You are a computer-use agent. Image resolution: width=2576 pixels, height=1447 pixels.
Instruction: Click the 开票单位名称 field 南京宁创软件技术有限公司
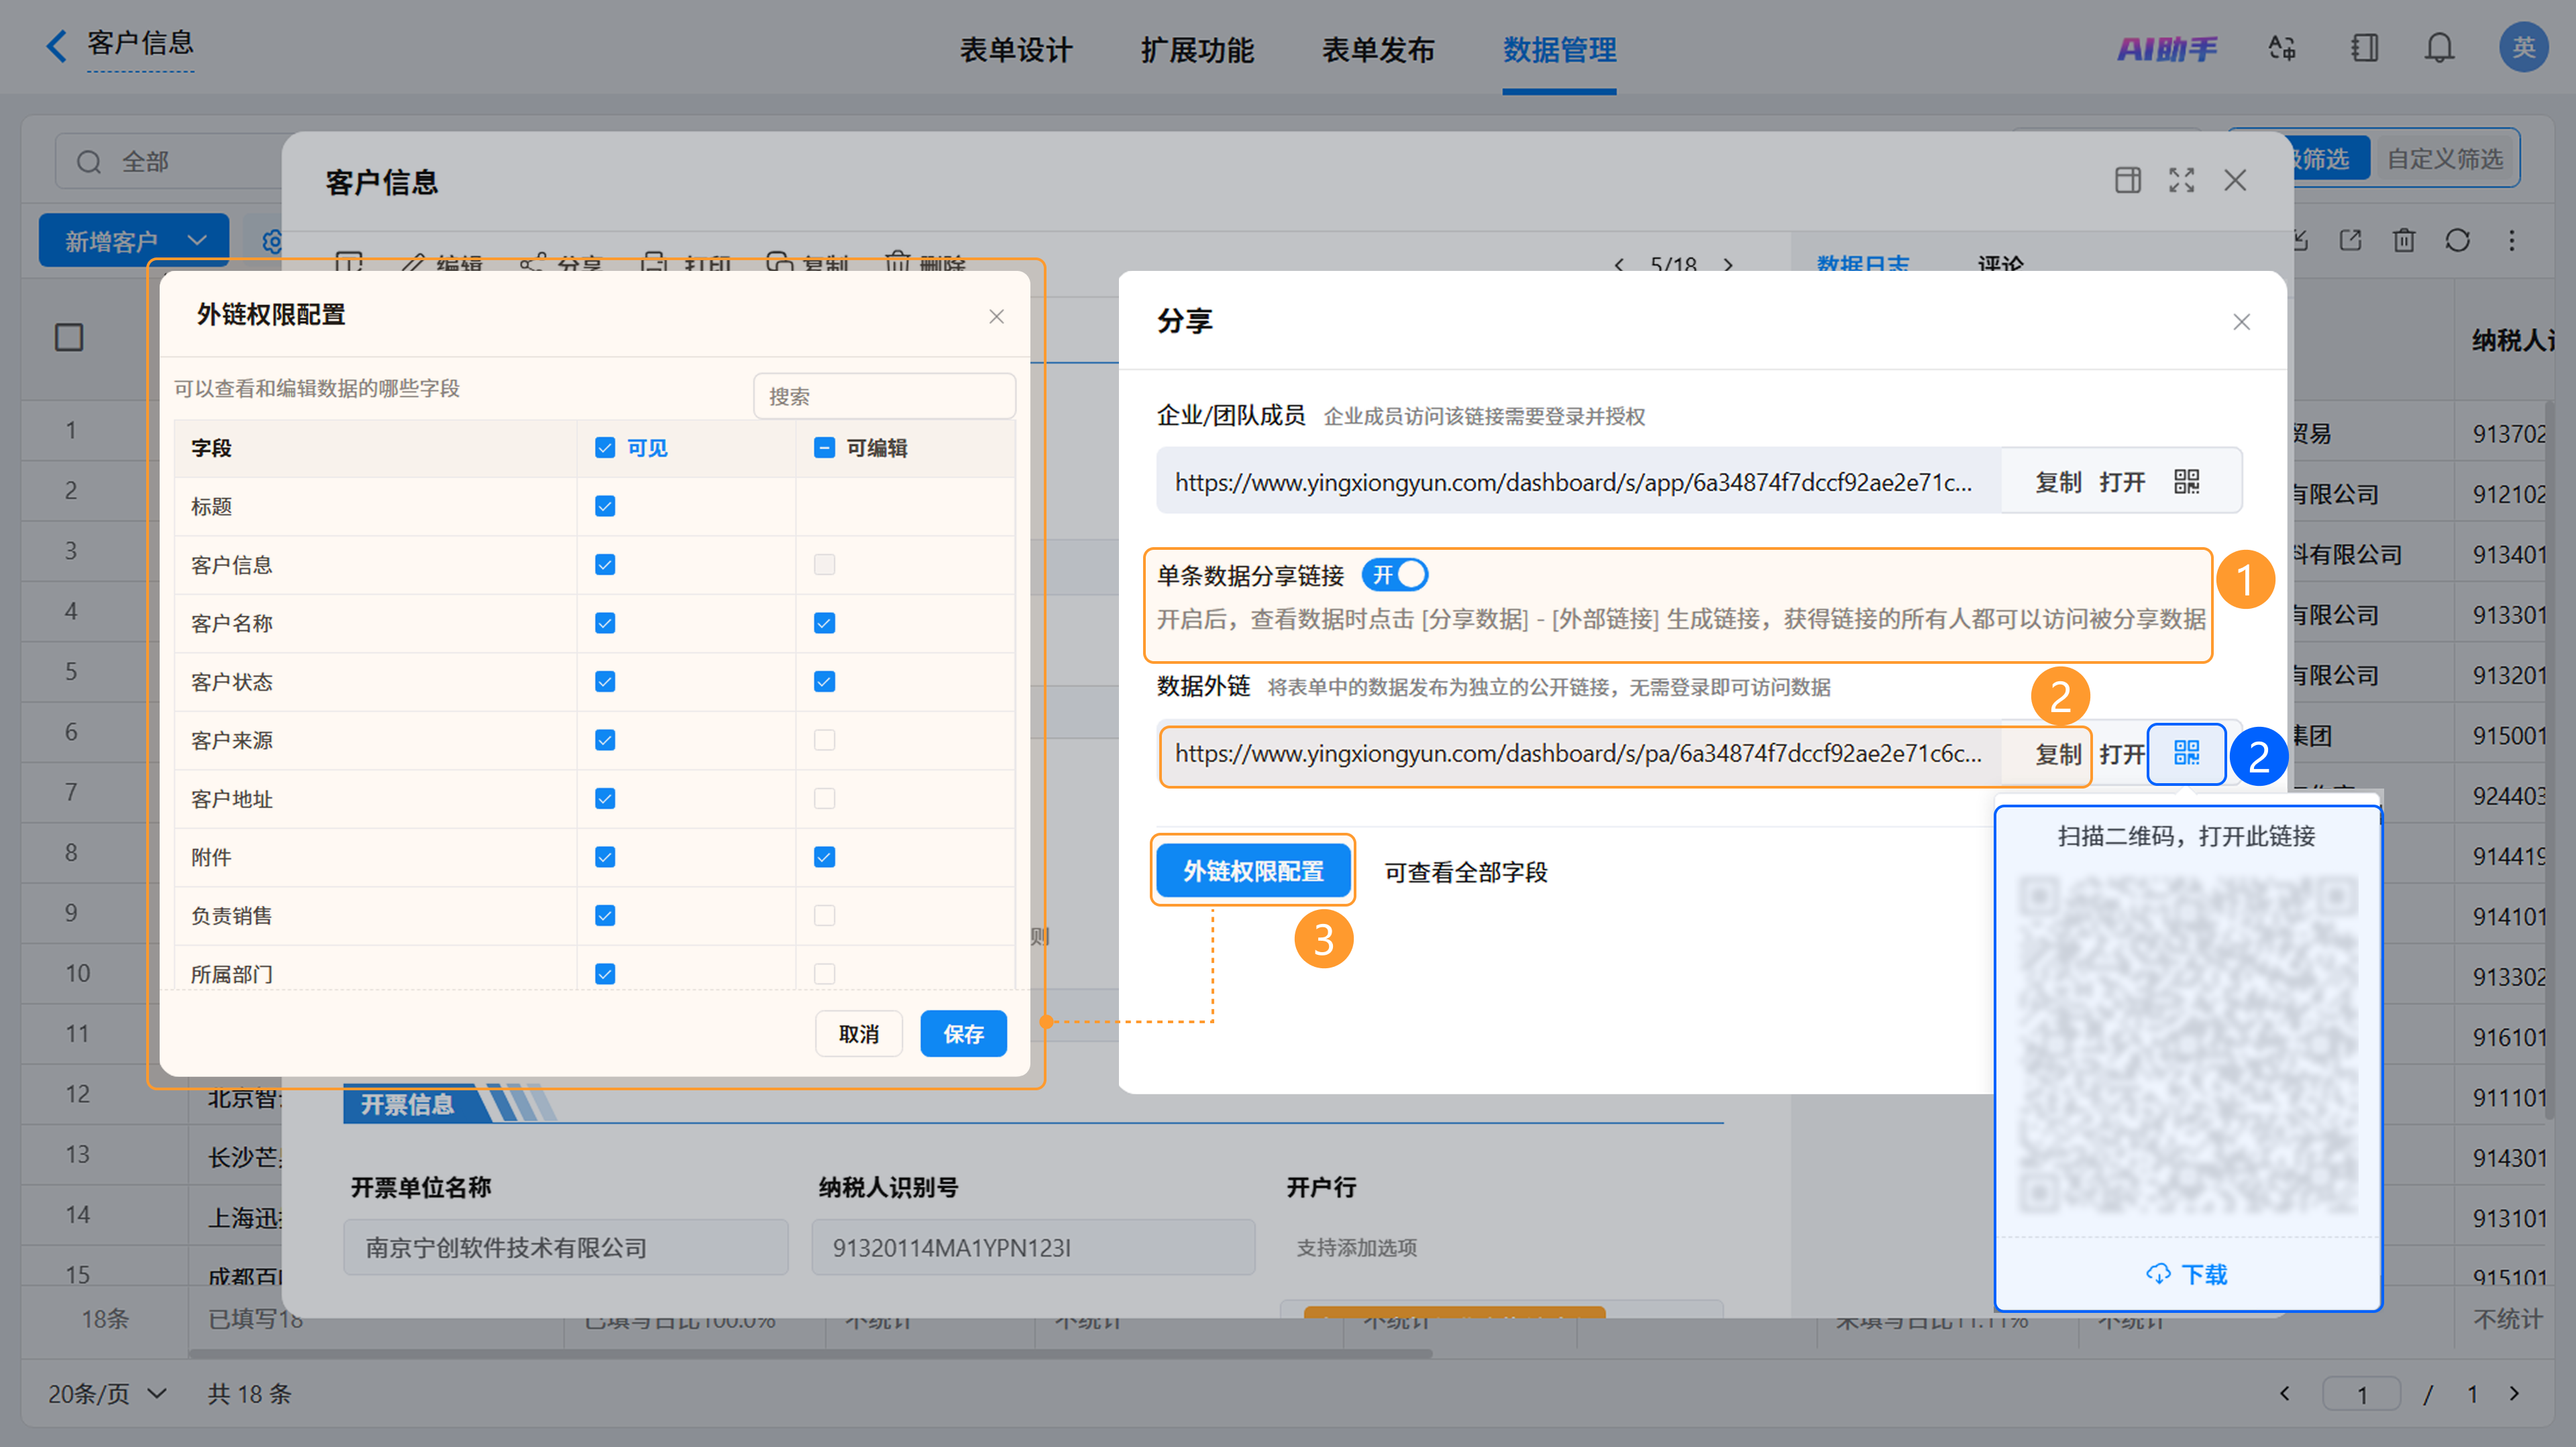565,1247
